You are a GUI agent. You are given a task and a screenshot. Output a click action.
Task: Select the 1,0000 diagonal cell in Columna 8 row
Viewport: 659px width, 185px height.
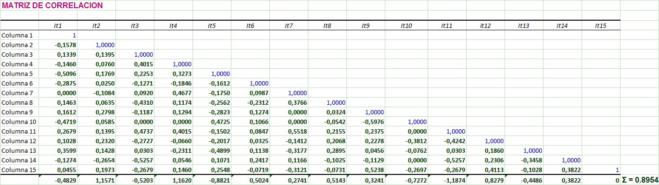click(327, 102)
